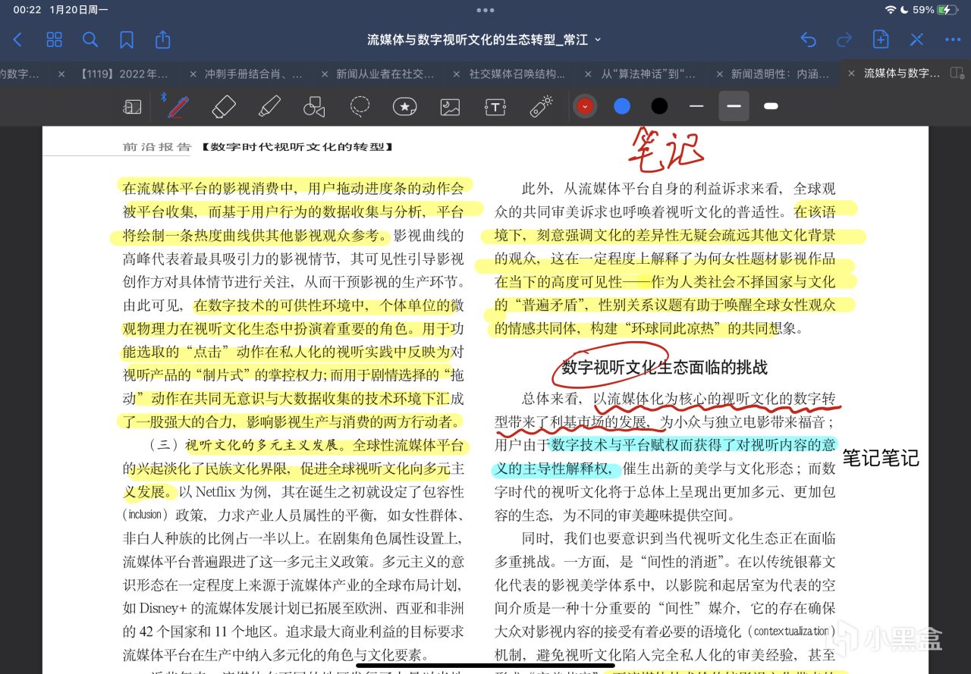The image size is (971, 674).
Task: Tap the typed note 笔记笔记
Action: [881, 458]
